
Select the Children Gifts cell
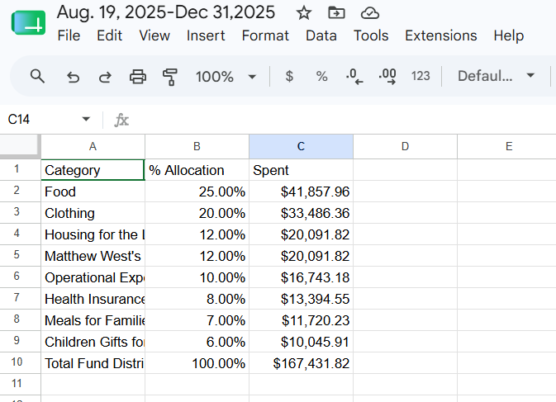tap(93, 342)
